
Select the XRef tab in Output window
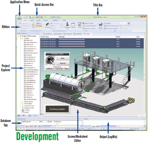tap(98, 126)
